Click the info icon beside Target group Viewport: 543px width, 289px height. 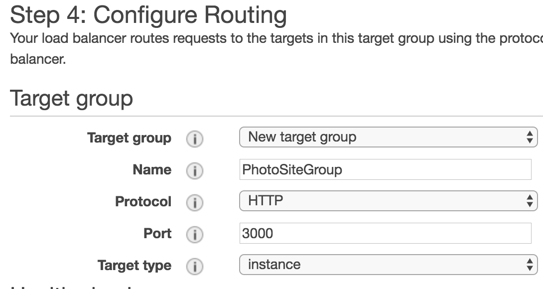195,139
